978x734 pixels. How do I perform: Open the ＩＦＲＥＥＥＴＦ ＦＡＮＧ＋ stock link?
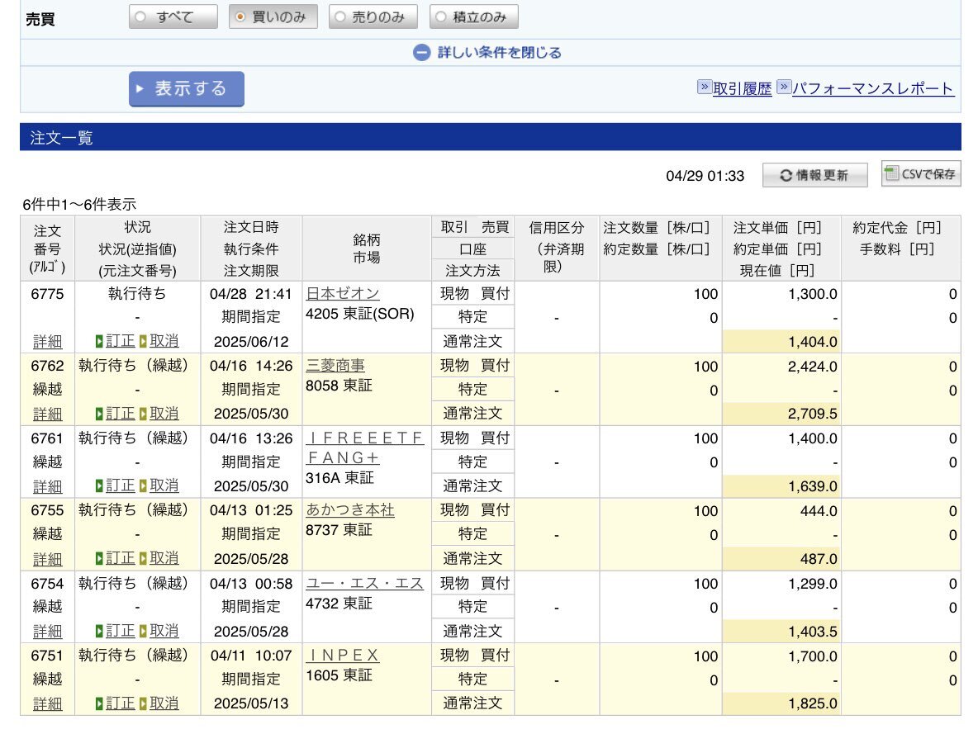tap(365, 448)
